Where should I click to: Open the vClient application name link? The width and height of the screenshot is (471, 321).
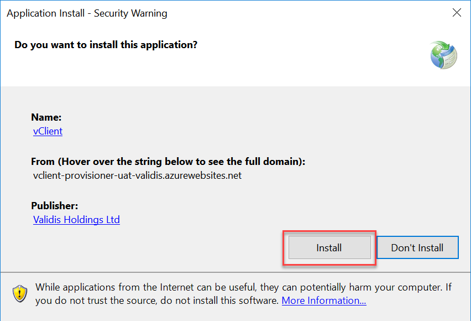[48, 131]
